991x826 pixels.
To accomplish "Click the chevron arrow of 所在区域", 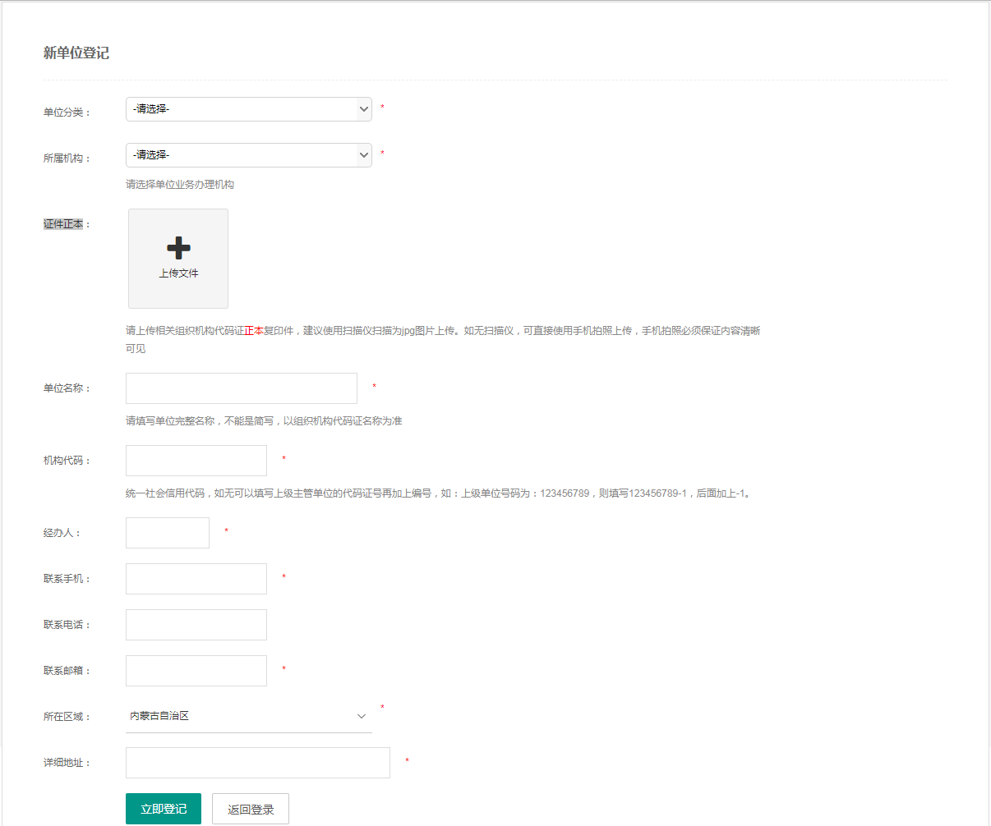I will point(361,717).
